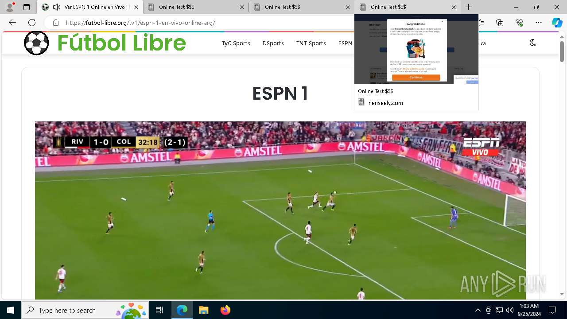Minimize the Edge browser window

516,7
